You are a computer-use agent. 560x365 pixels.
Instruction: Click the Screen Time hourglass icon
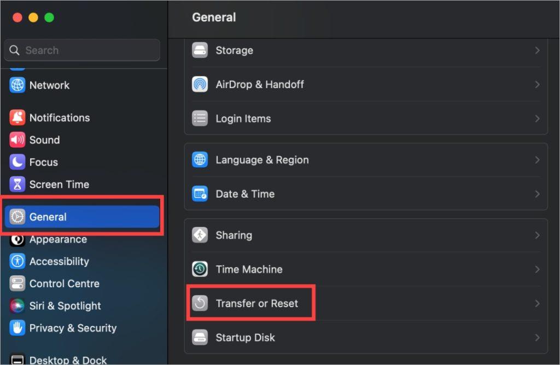[x=17, y=184]
